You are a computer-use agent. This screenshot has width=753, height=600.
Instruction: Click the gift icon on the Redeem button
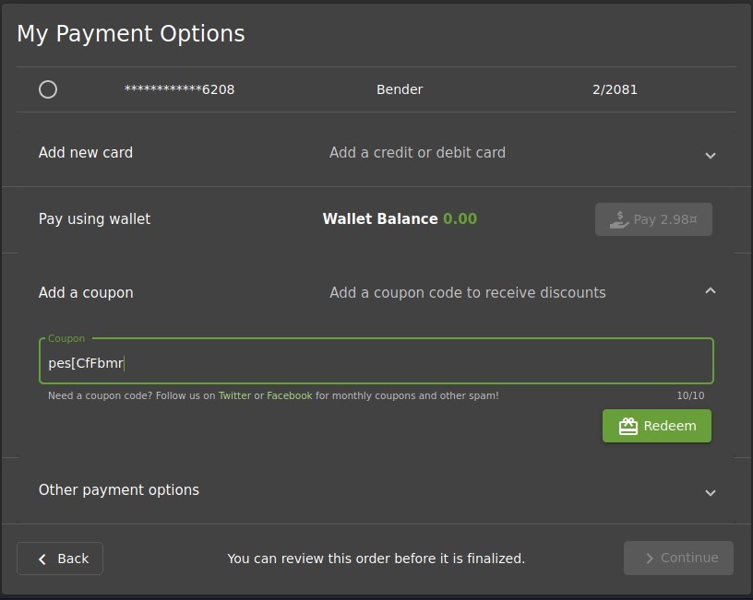[627, 426]
